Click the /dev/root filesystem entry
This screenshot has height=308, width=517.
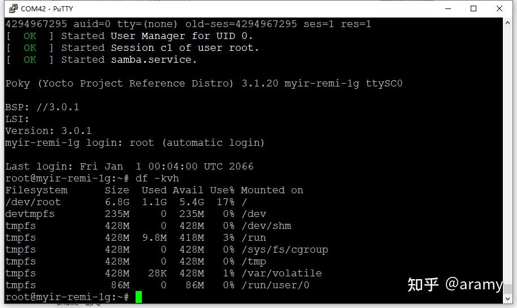(x=33, y=202)
